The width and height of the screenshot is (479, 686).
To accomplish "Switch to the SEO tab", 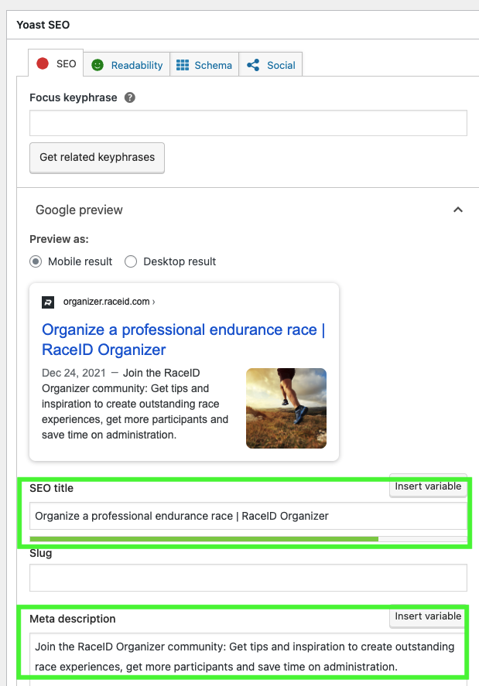I will [x=56, y=64].
